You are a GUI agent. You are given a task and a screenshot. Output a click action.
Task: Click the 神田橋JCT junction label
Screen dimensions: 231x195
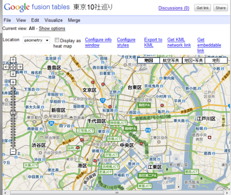[x=118, y=123]
